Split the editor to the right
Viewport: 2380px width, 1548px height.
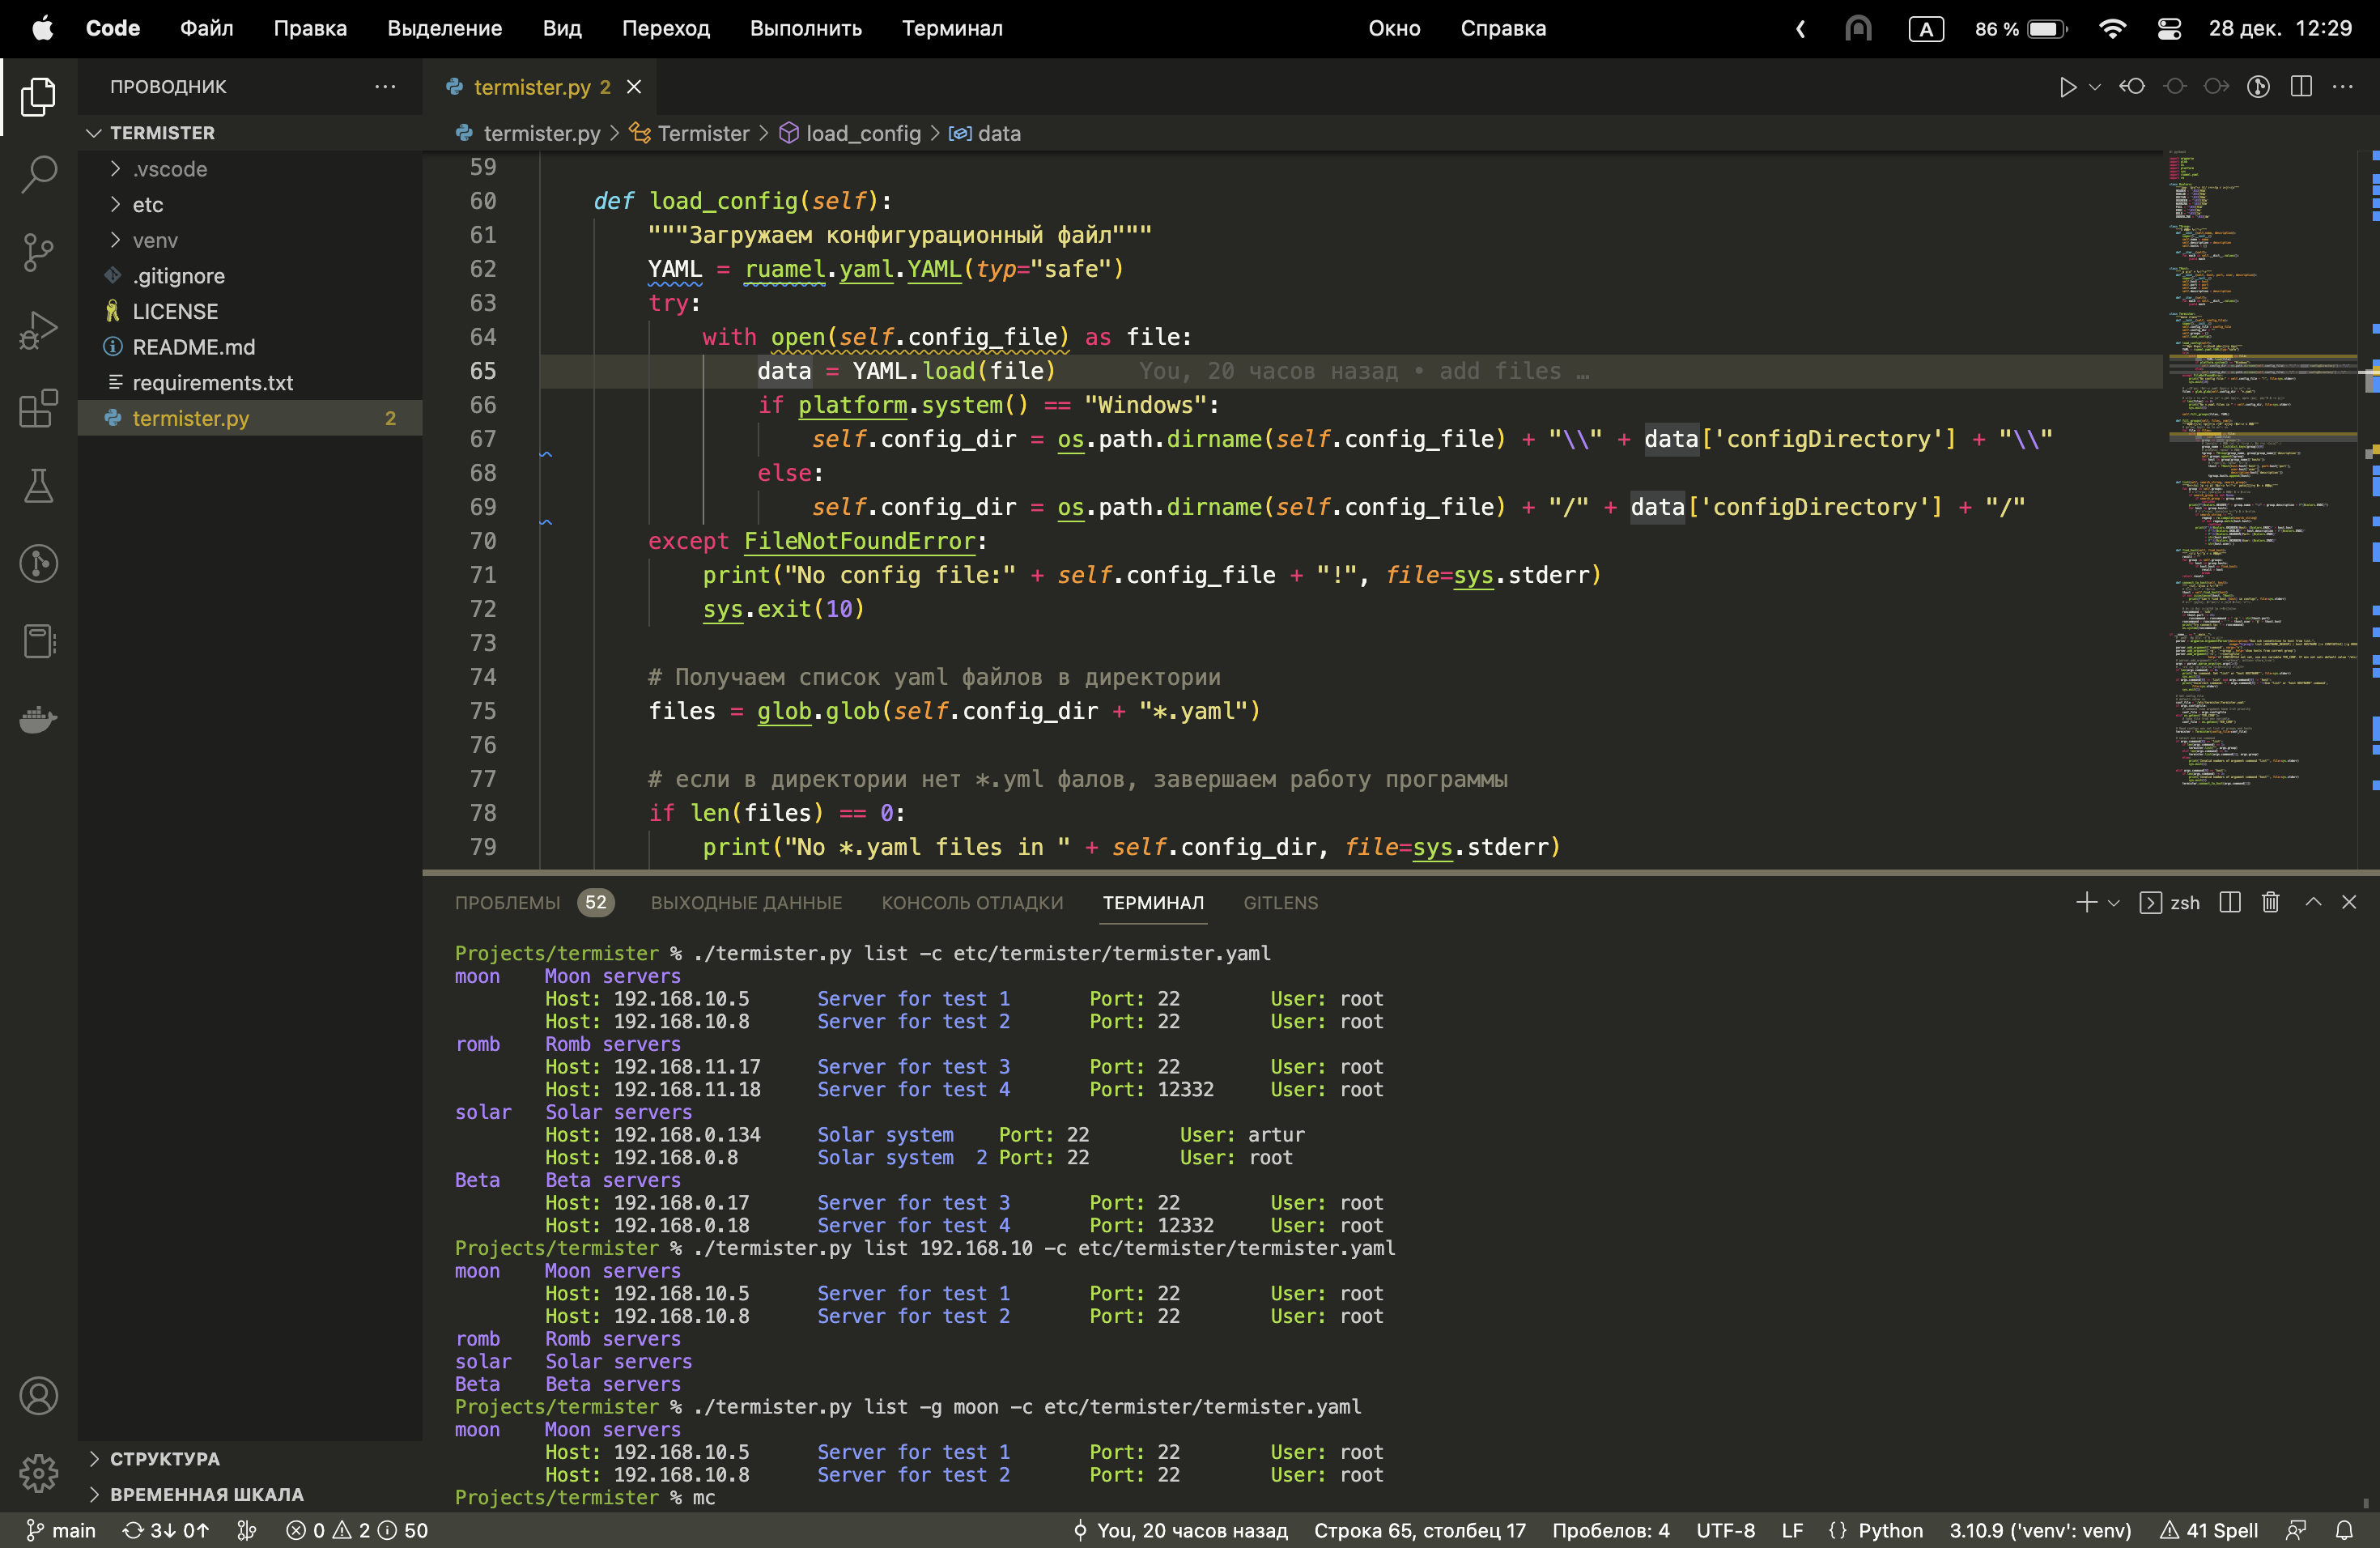point(2301,87)
